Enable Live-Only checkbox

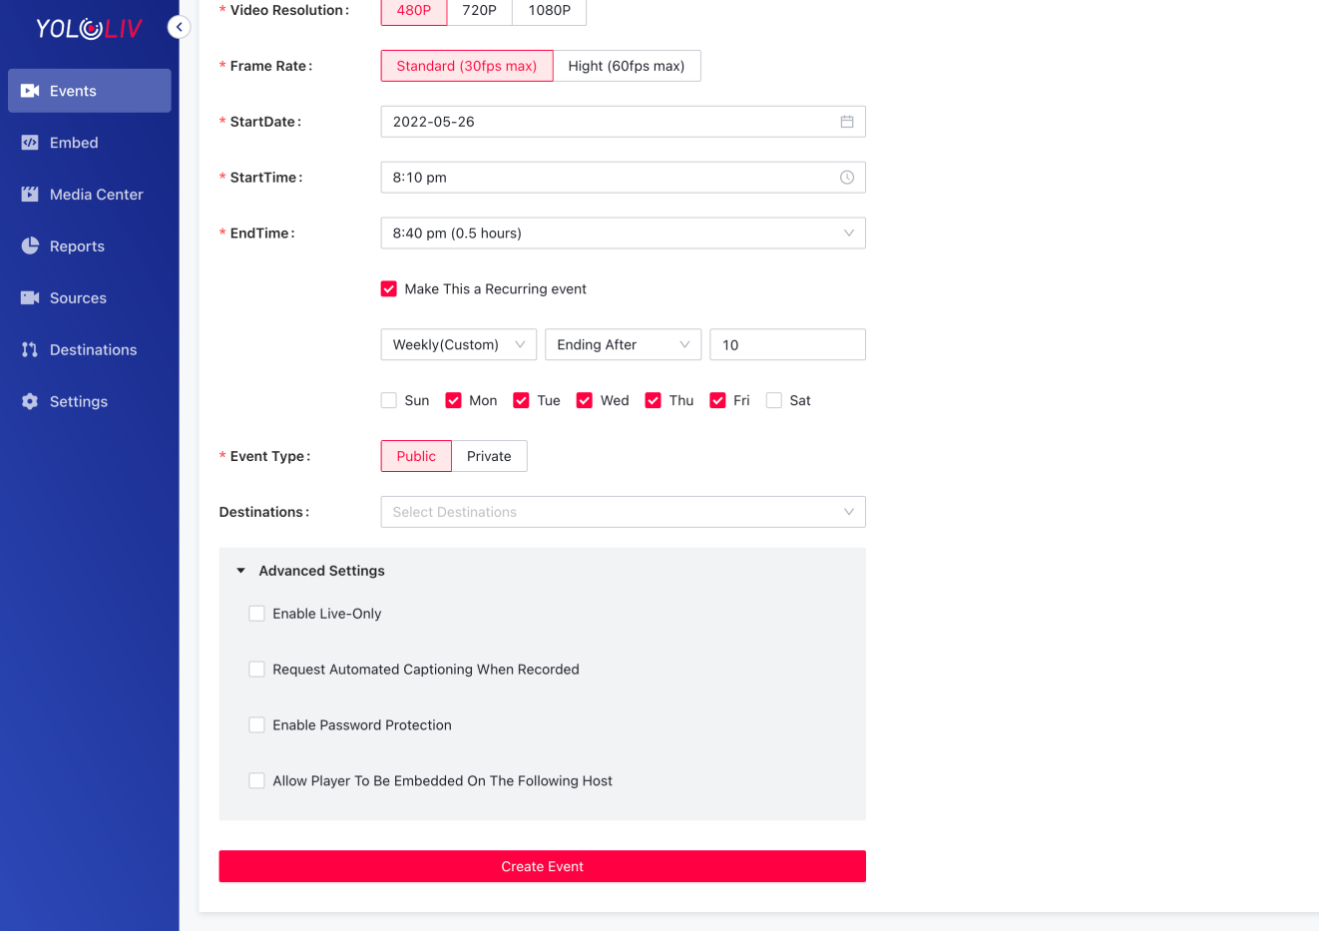257,614
